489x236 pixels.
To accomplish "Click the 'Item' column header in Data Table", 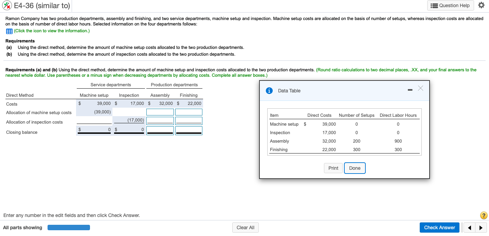I will [x=274, y=115].
